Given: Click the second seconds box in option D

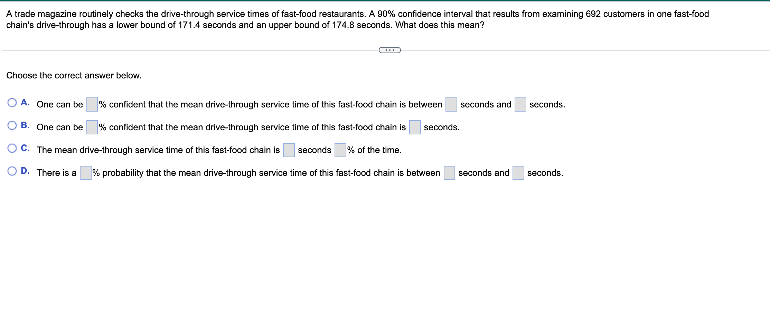Looking at the screenshot, I should tap(518, 172).
